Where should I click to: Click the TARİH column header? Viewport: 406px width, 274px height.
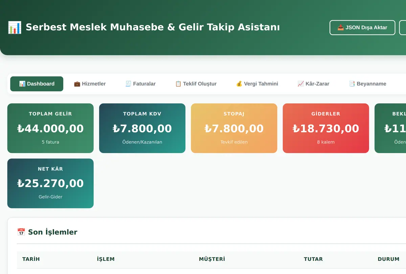[x=31, y=259]
